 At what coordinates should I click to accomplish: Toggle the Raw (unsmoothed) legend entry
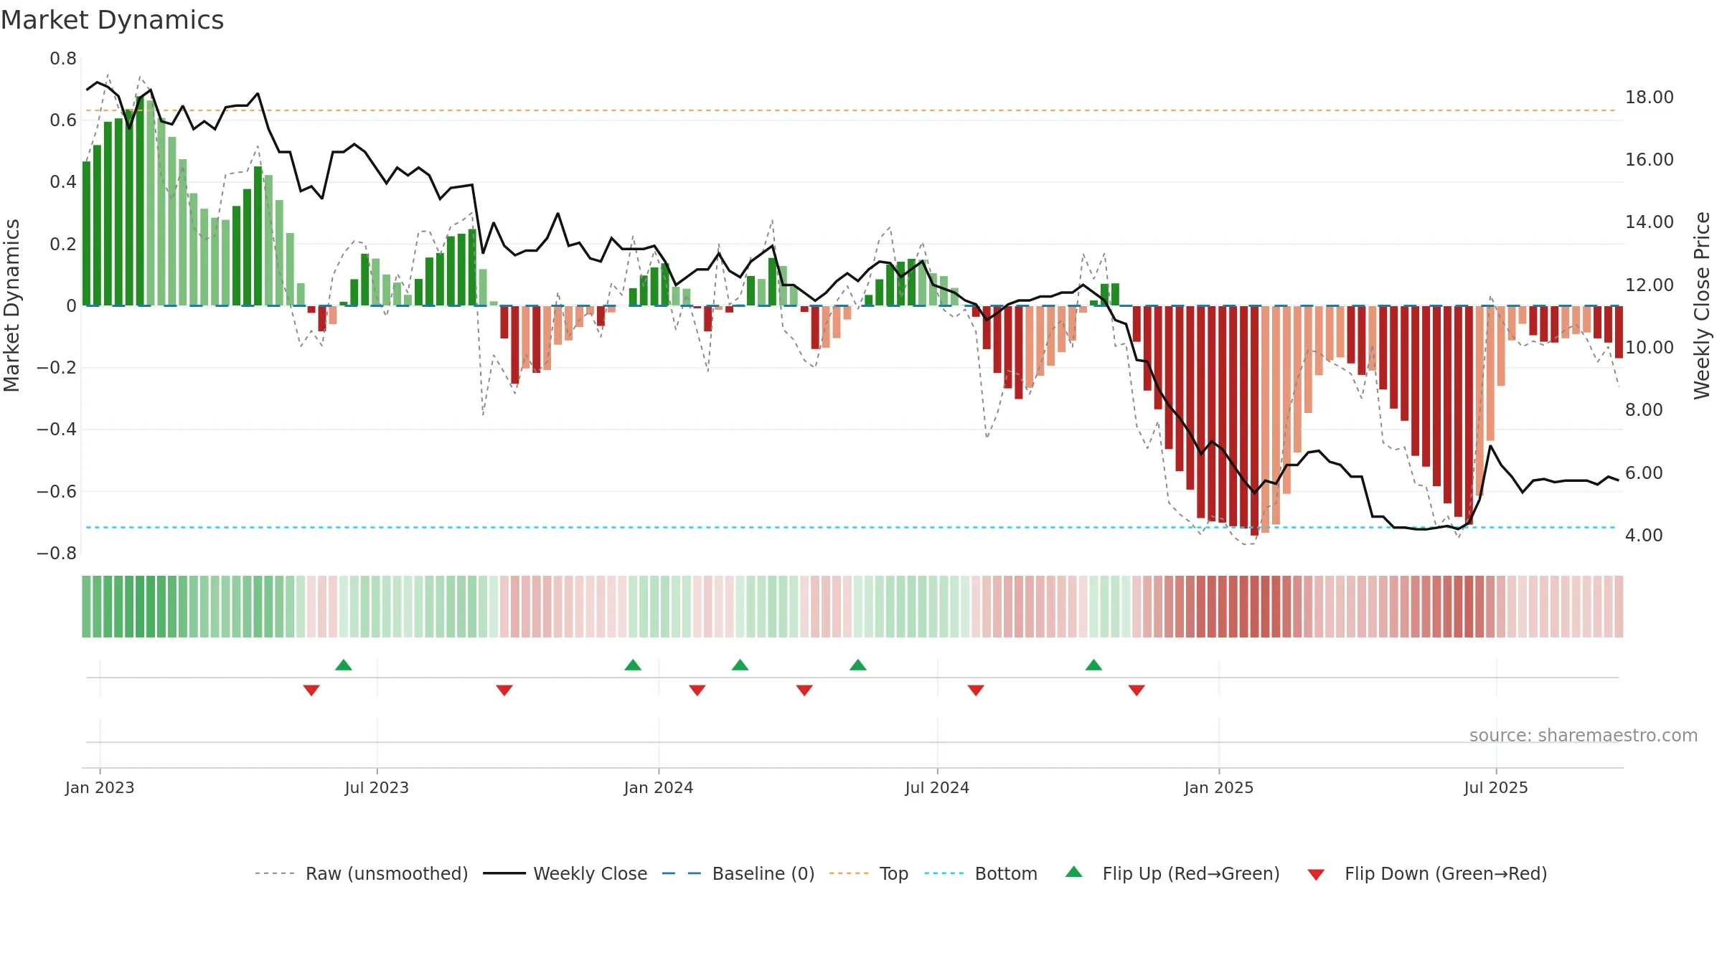[x=361, y=873]
